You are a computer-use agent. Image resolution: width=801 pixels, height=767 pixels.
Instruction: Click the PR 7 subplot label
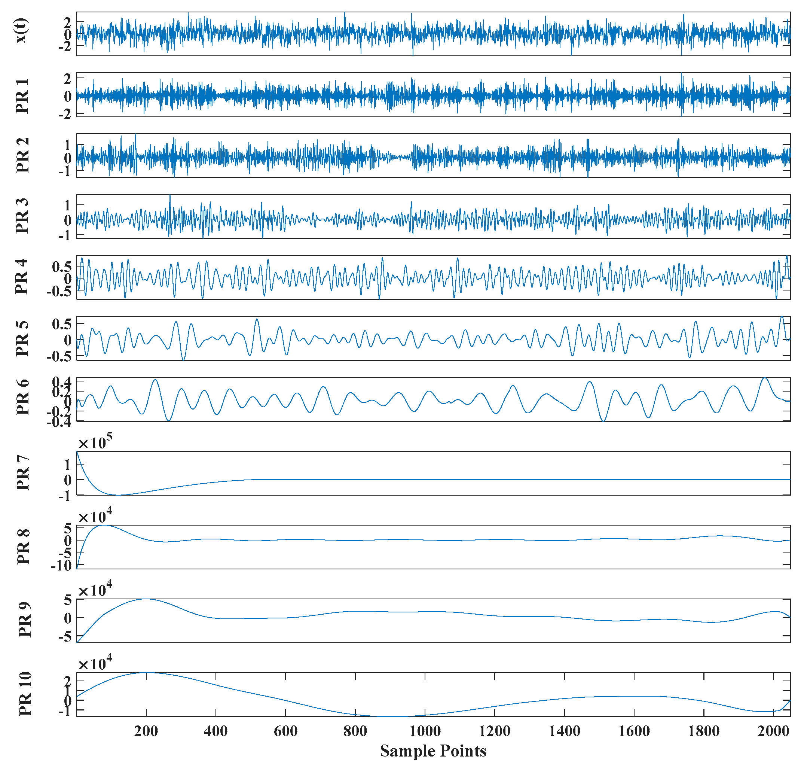(23, 473)
